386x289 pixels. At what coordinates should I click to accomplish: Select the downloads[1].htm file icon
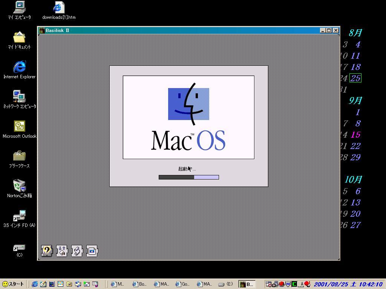59,11
